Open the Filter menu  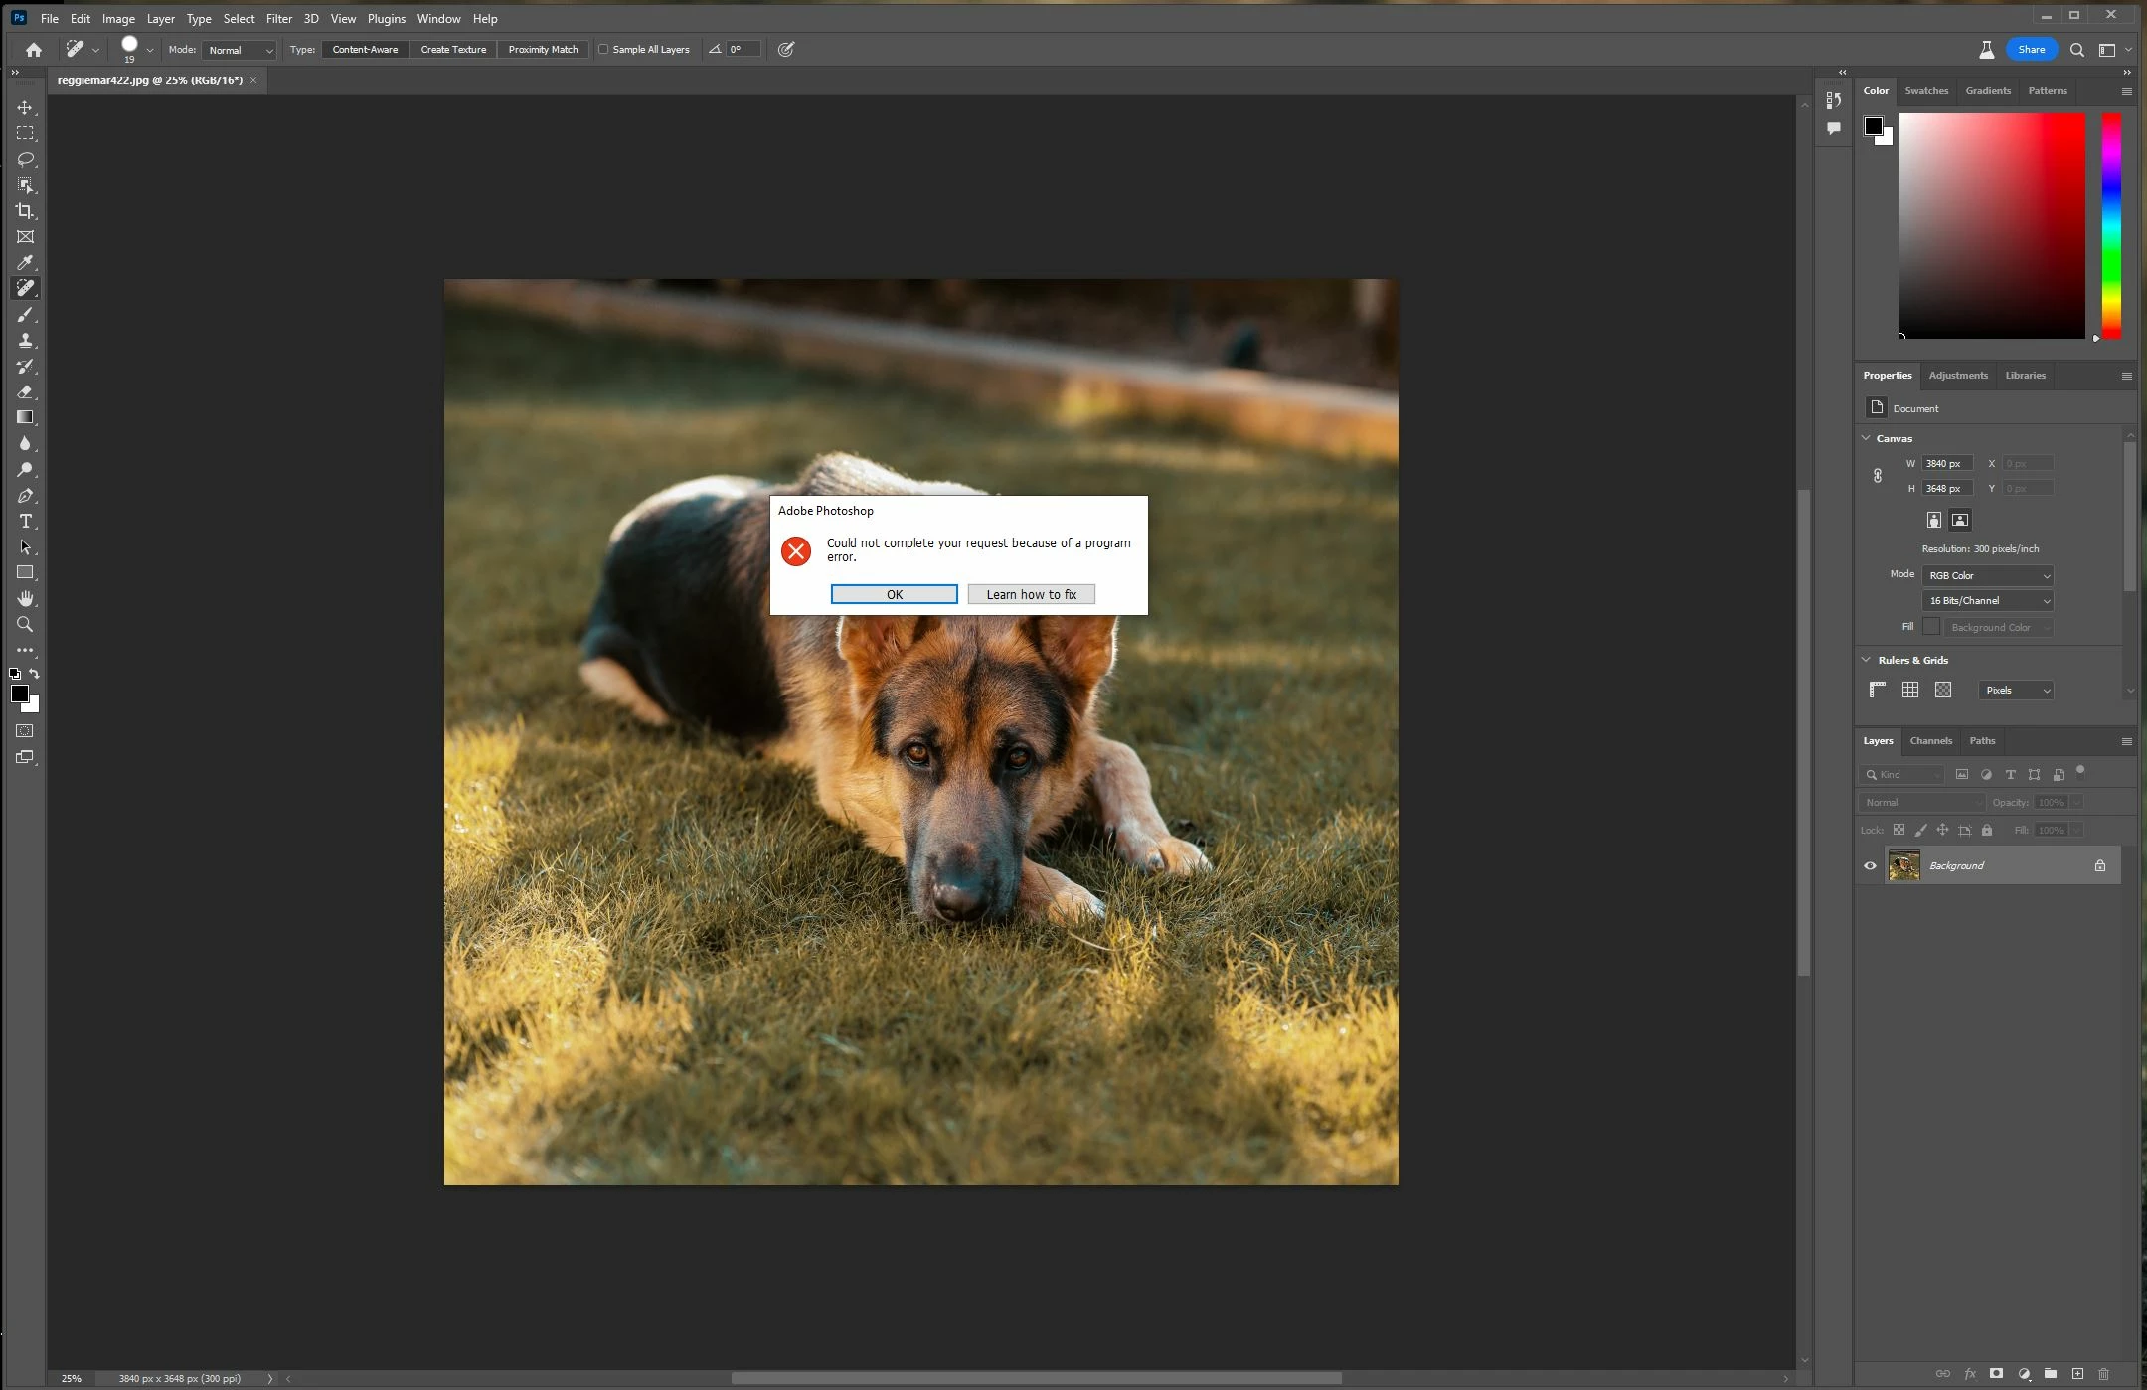[278, 18]
